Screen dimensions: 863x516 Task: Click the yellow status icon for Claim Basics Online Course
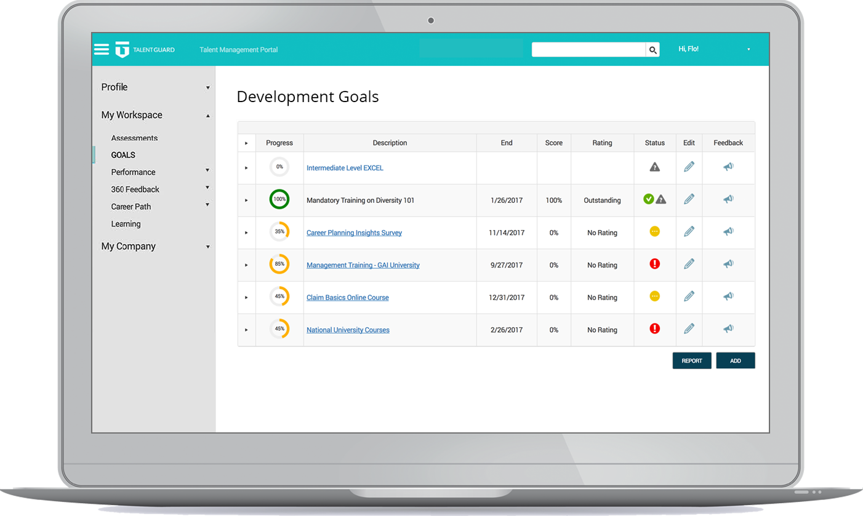(655, 296)
